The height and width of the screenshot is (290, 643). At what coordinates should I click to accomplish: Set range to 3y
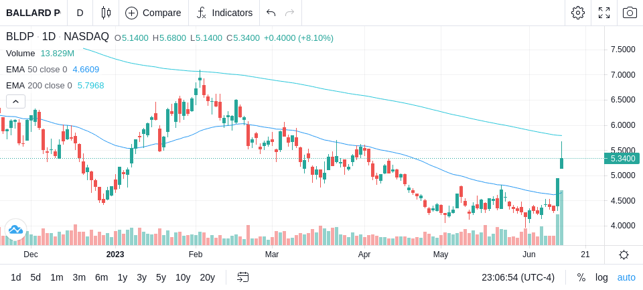coord(141,278)
